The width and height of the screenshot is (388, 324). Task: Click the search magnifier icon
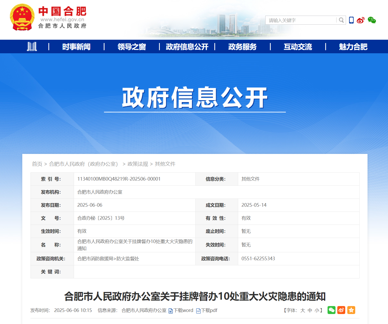pyautogui.click(x=341, y=20)
